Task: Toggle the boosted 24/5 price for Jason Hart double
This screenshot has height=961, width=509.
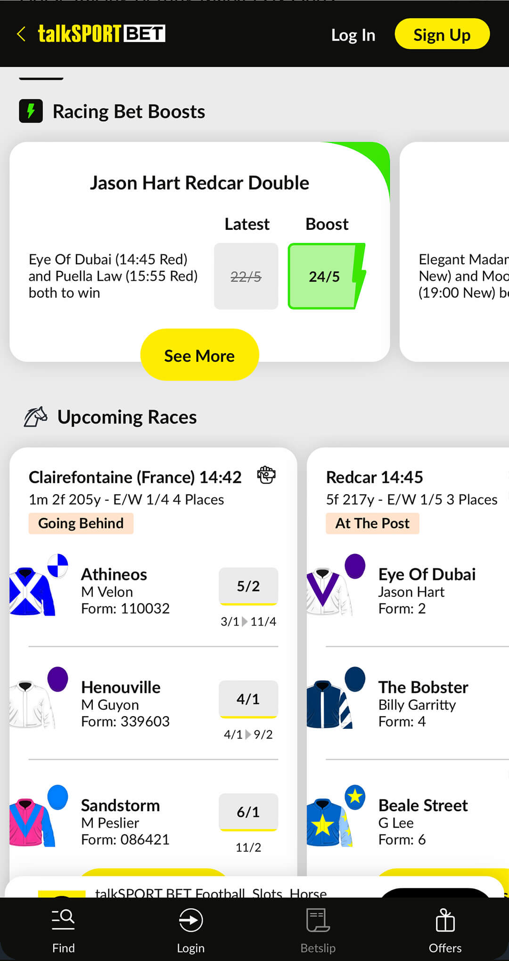Action: click(324, 277)
